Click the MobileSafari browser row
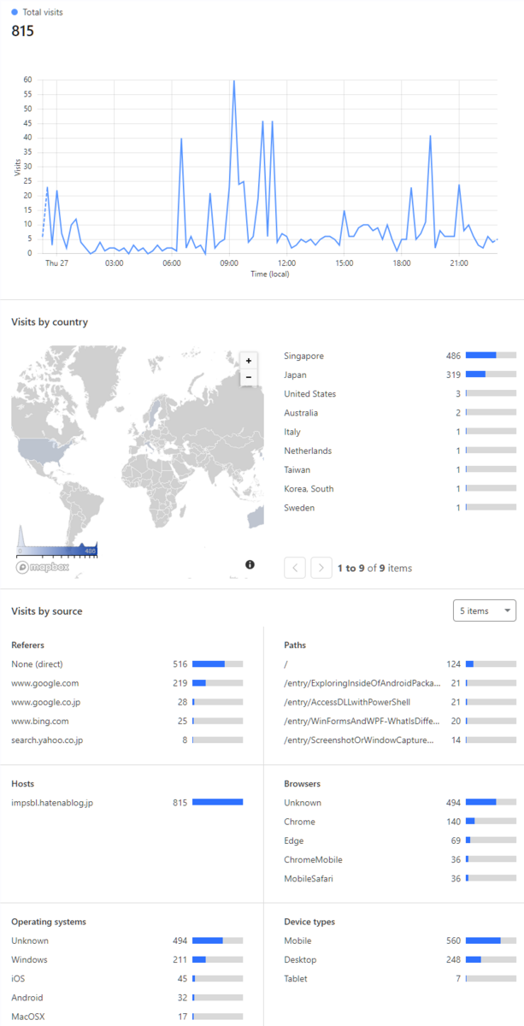This screenshot has width=524, height=1026. click(400, 878)
